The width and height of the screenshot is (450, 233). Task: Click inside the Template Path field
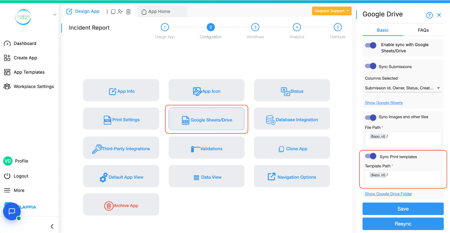403,178
